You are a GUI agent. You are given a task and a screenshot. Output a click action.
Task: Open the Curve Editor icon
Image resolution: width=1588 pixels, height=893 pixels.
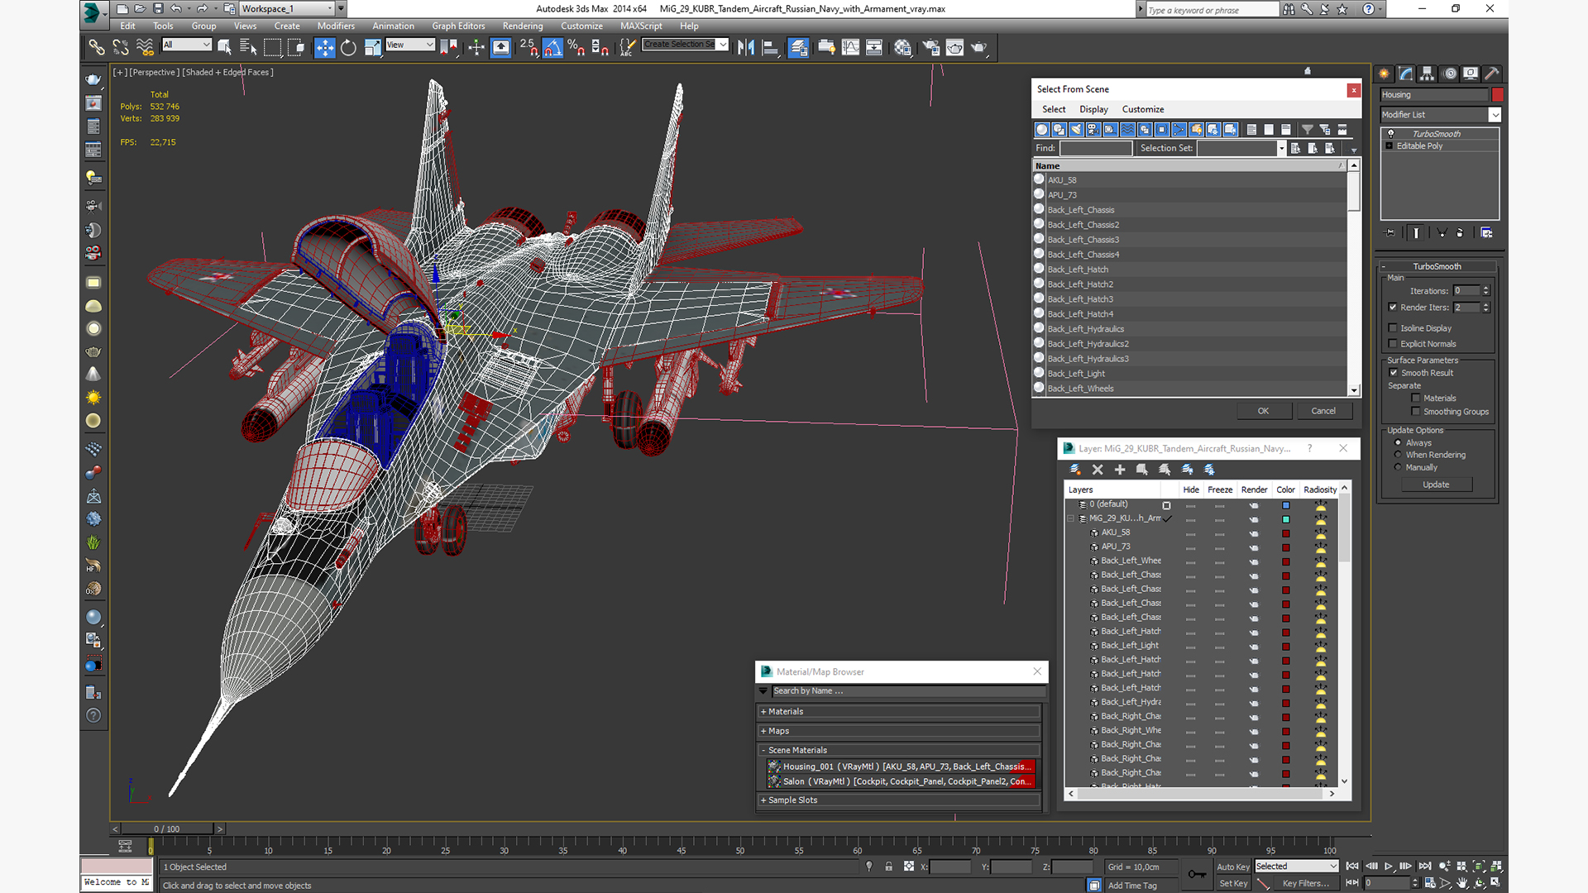[x=850, y=47]
